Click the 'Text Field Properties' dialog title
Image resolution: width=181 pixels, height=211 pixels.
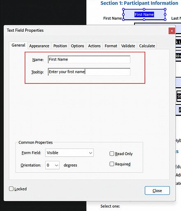pyautogui.click(x=25, y=30)
